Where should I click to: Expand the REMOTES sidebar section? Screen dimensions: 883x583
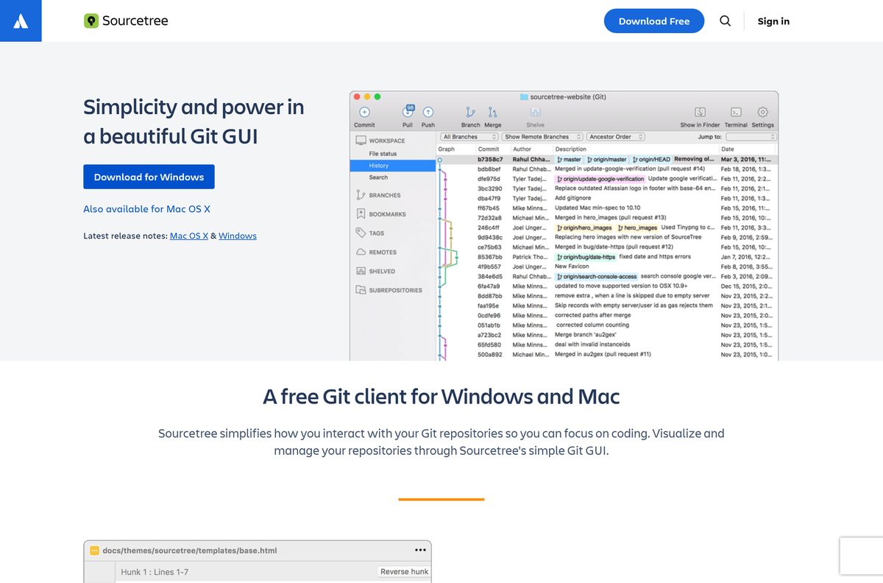[383, 252]
